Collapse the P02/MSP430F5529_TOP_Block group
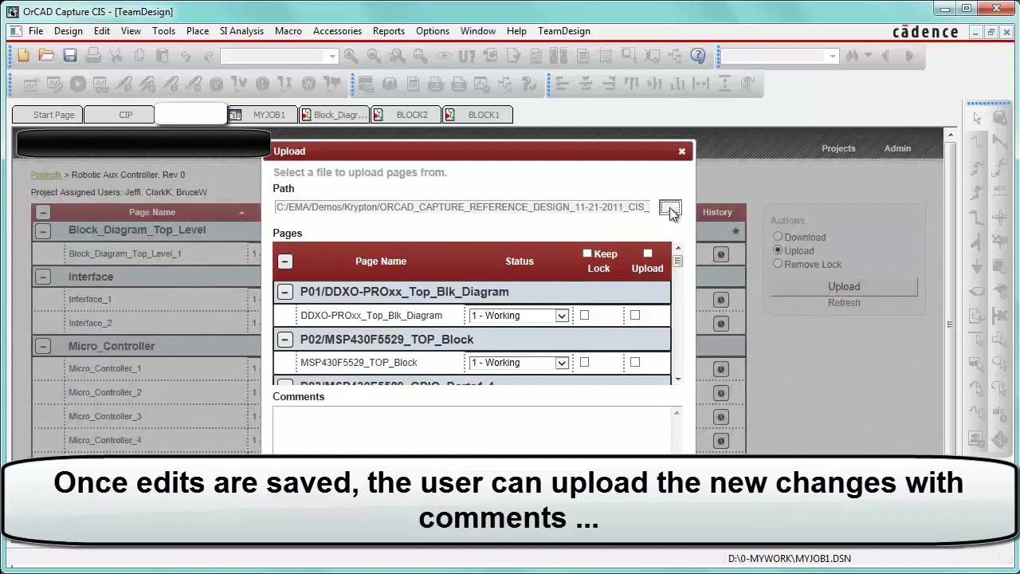1020x574 pixels. click(284, 340)
